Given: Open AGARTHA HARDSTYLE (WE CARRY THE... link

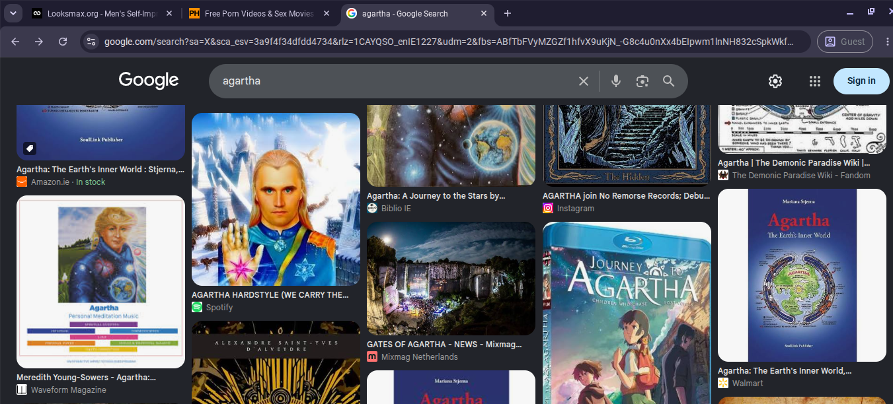Looking at the screenshot, I should point(270,295).
